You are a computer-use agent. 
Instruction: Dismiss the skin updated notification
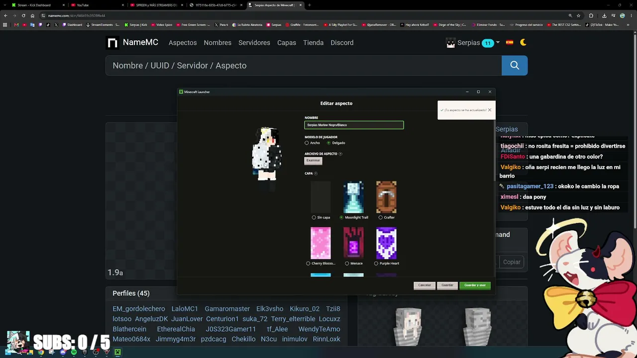(490, 110)
